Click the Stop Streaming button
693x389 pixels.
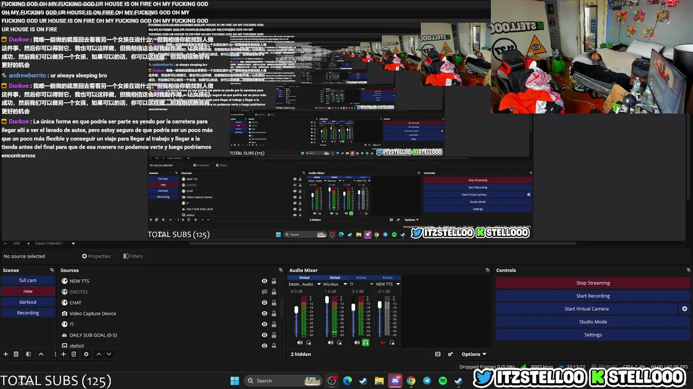point(593,283)
